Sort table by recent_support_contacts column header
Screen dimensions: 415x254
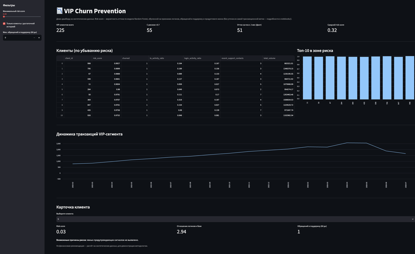(241, 58)
